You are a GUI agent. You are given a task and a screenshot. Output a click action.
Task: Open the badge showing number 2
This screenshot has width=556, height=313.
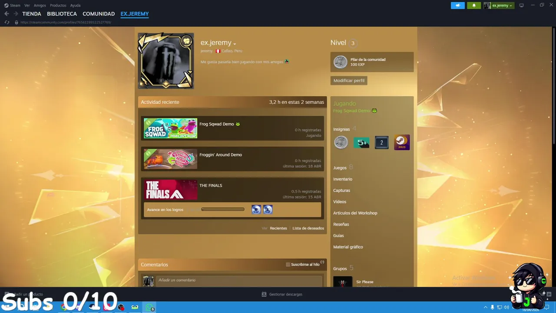click(381, 143)
